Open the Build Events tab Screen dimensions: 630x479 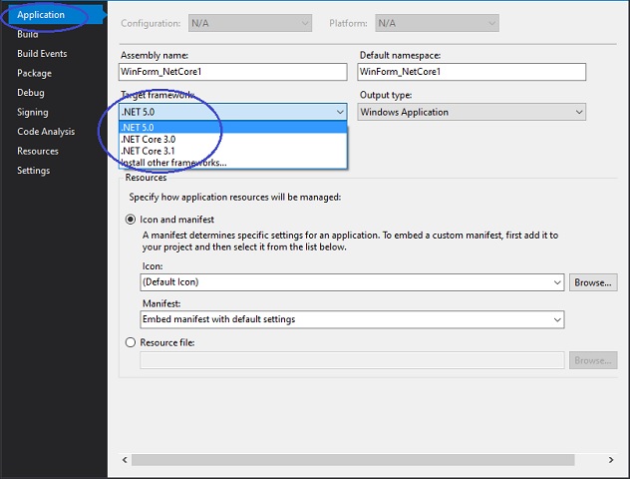pos(42,54)
